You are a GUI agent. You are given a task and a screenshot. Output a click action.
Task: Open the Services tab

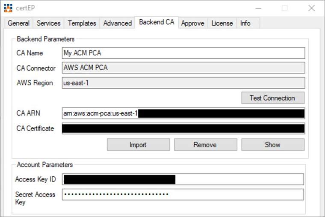(x=48, y=23)
